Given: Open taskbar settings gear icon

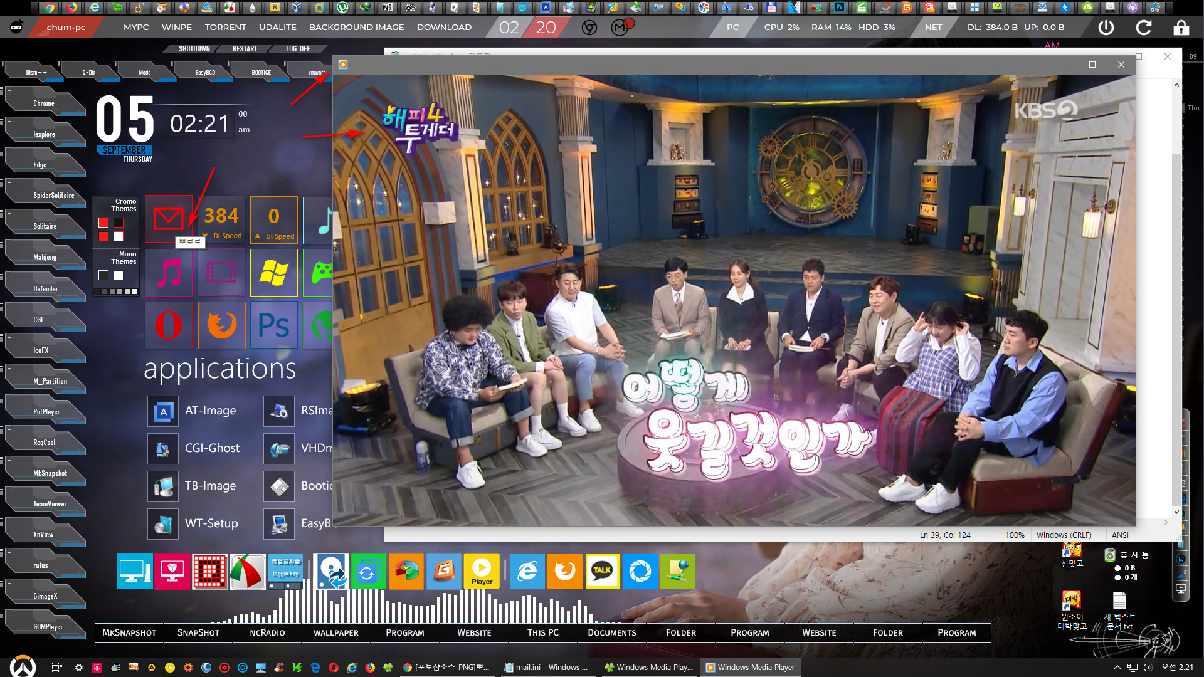Looking at the screenshot, I should (79, 668).
